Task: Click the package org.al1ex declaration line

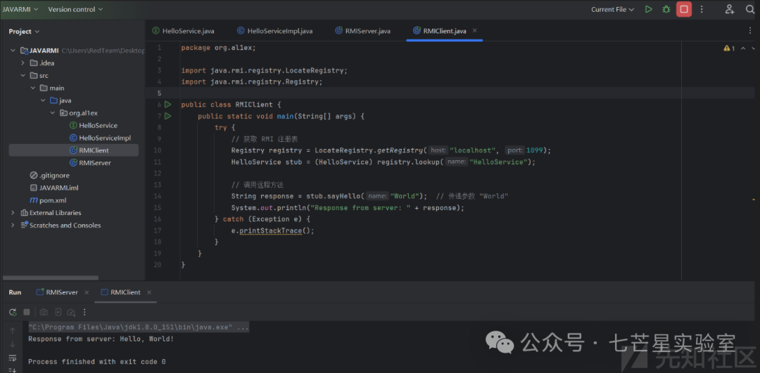Action: pos(219,48)
